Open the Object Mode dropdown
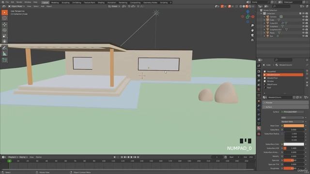 point(16,6)
